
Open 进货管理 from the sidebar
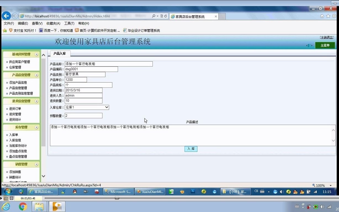(x=15, y=114)
